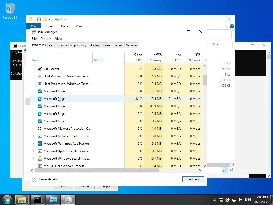
Task: Select the Size column header in Explorer
Action: [x=222, y=44]
